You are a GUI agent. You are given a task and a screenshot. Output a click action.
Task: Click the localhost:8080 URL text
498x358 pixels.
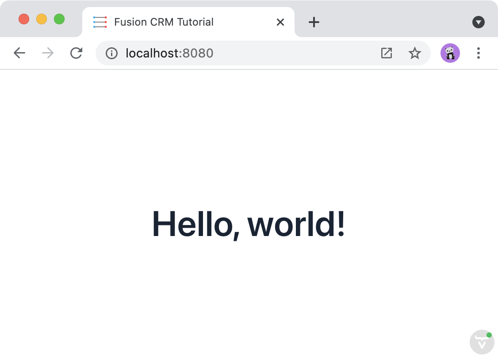click(x=169, y=53)
